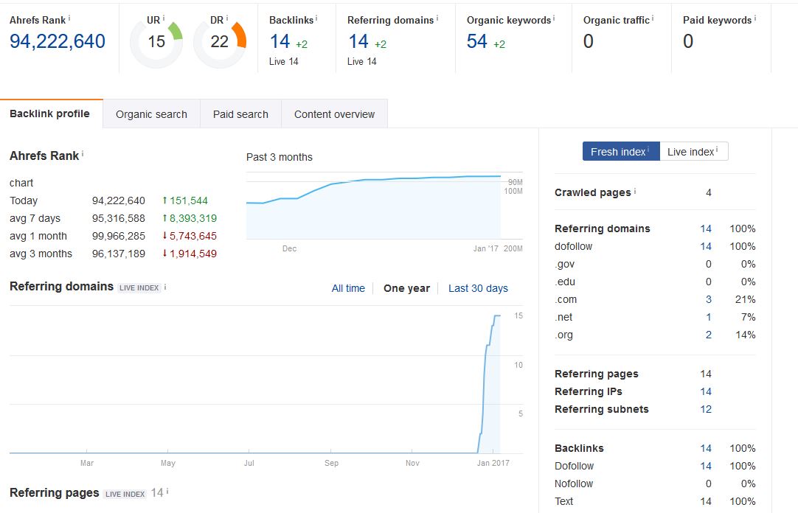The image size is (798, 513).
Task: Click the info icon next to Organic keywords
Action: pos(554,18)
